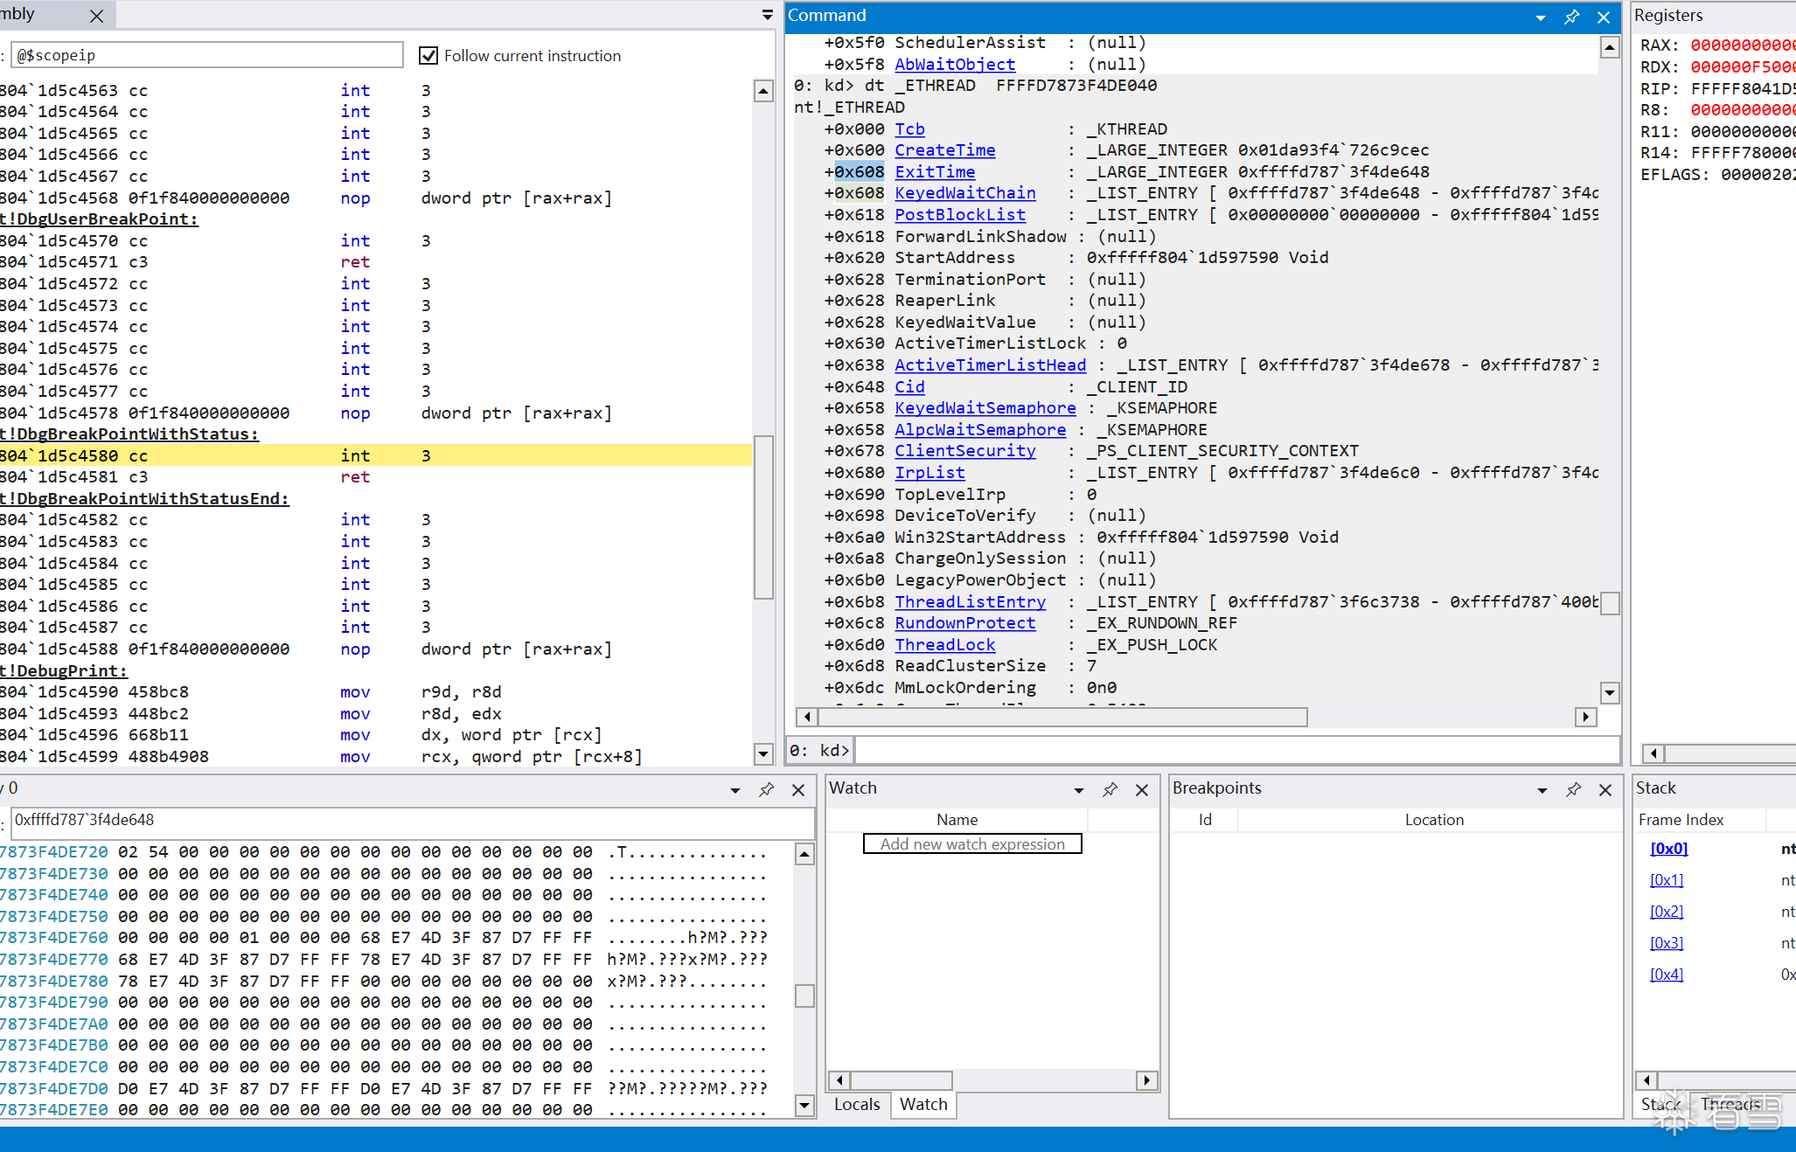Close the Breakpoints panel

[1605, 789]
